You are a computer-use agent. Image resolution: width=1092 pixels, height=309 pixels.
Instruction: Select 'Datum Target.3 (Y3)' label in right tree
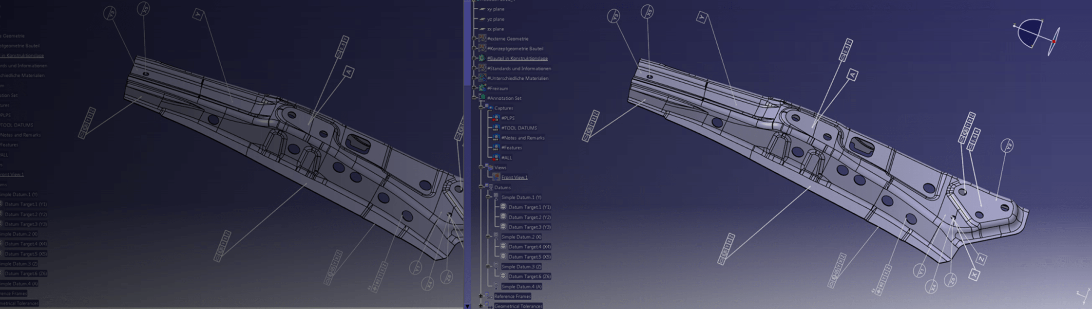click(530, 227)
